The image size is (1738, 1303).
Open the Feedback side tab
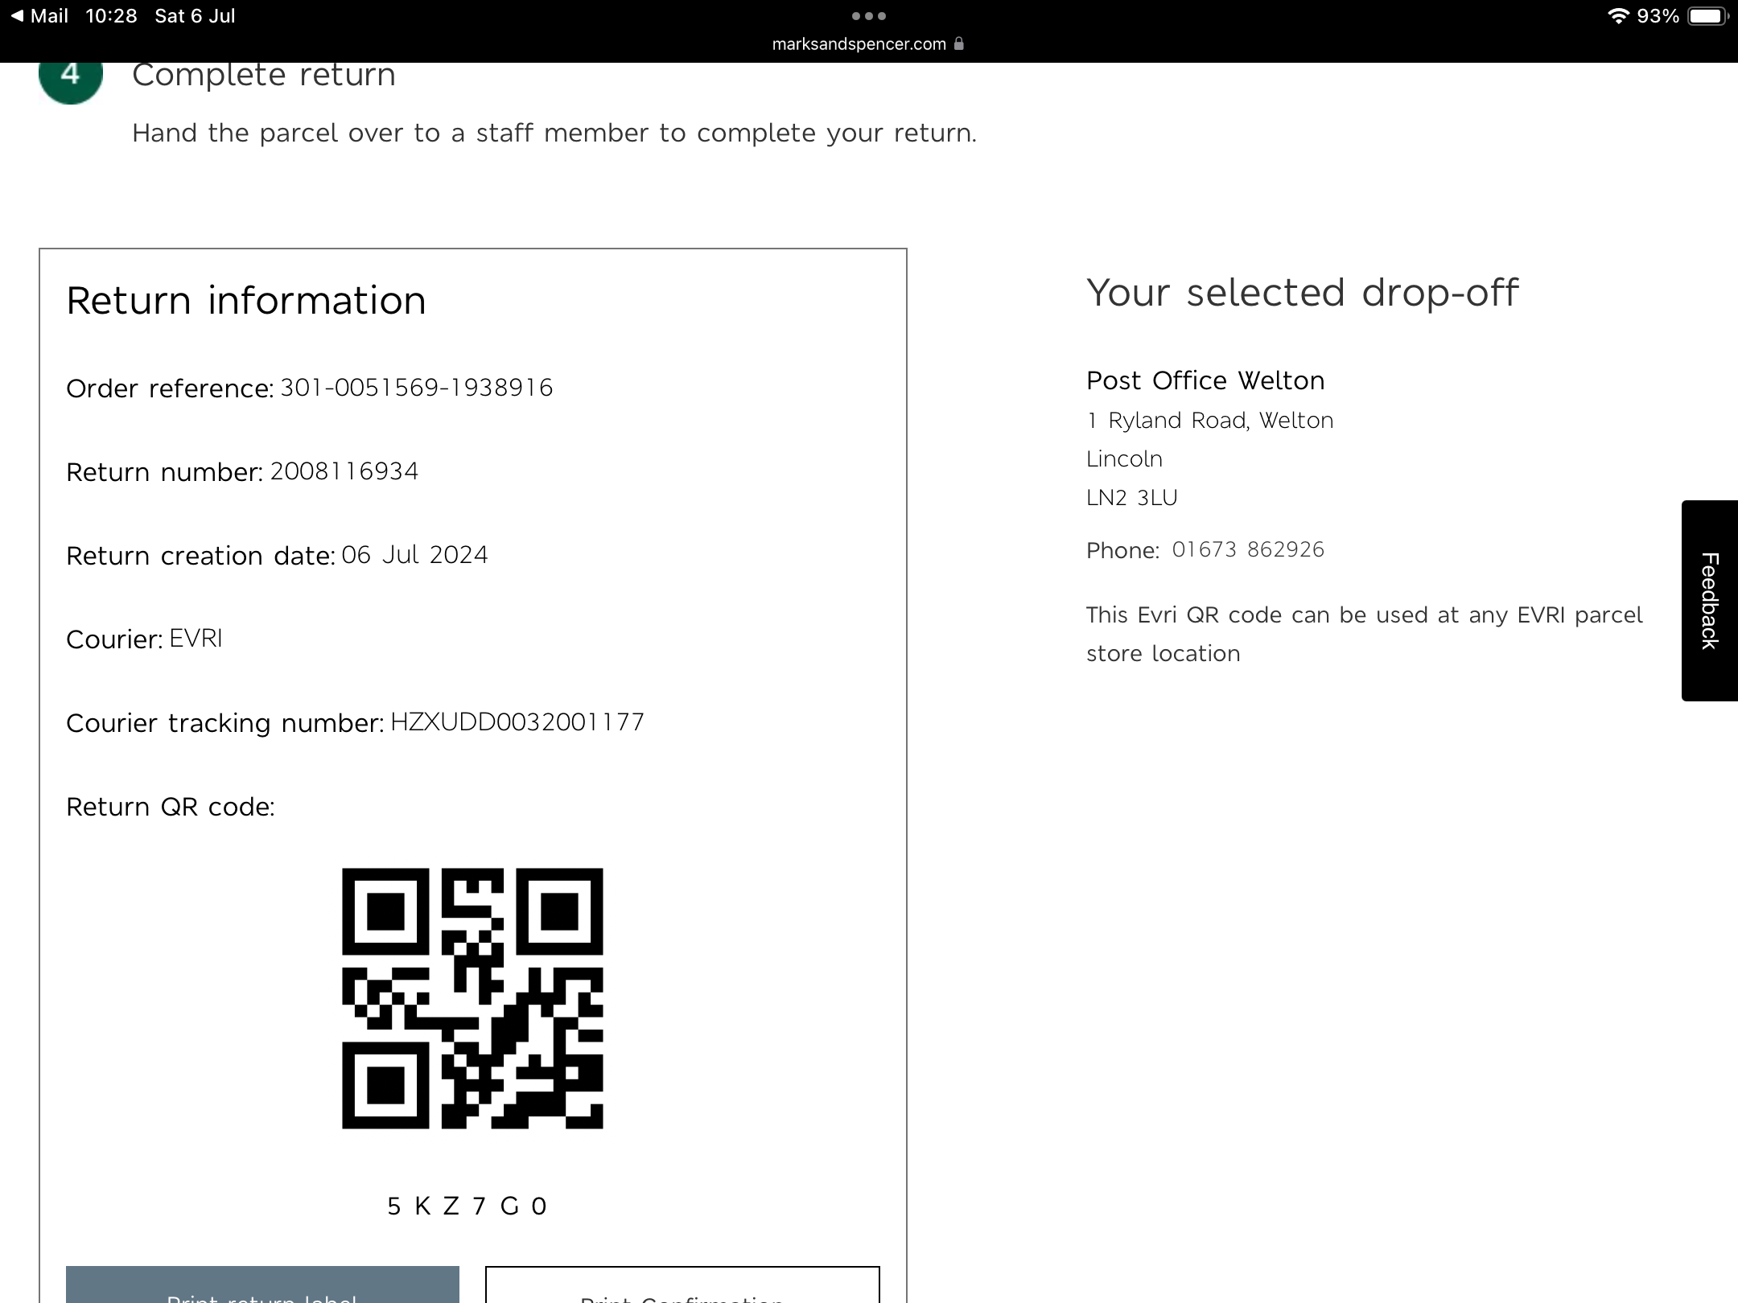[x=1709, y=601]
